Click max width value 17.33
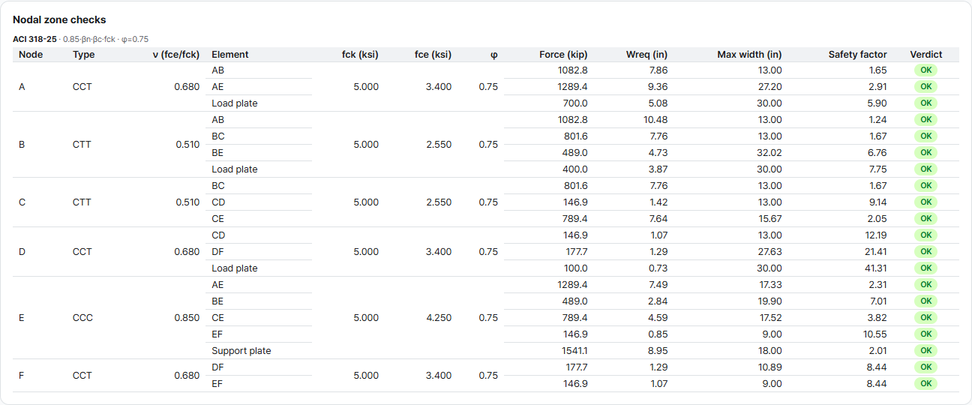 tap(769, 285)
